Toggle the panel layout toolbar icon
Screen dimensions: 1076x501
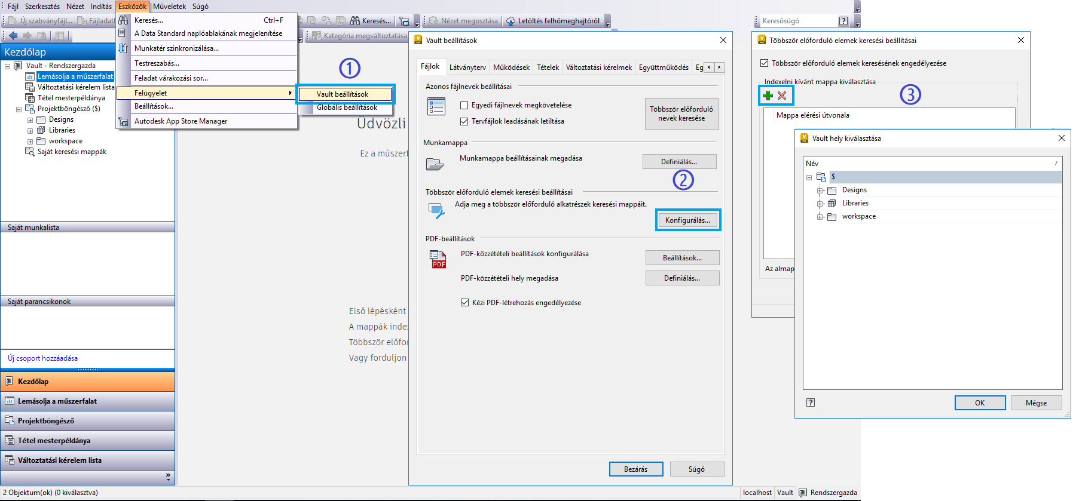click(x=60, y=36)
